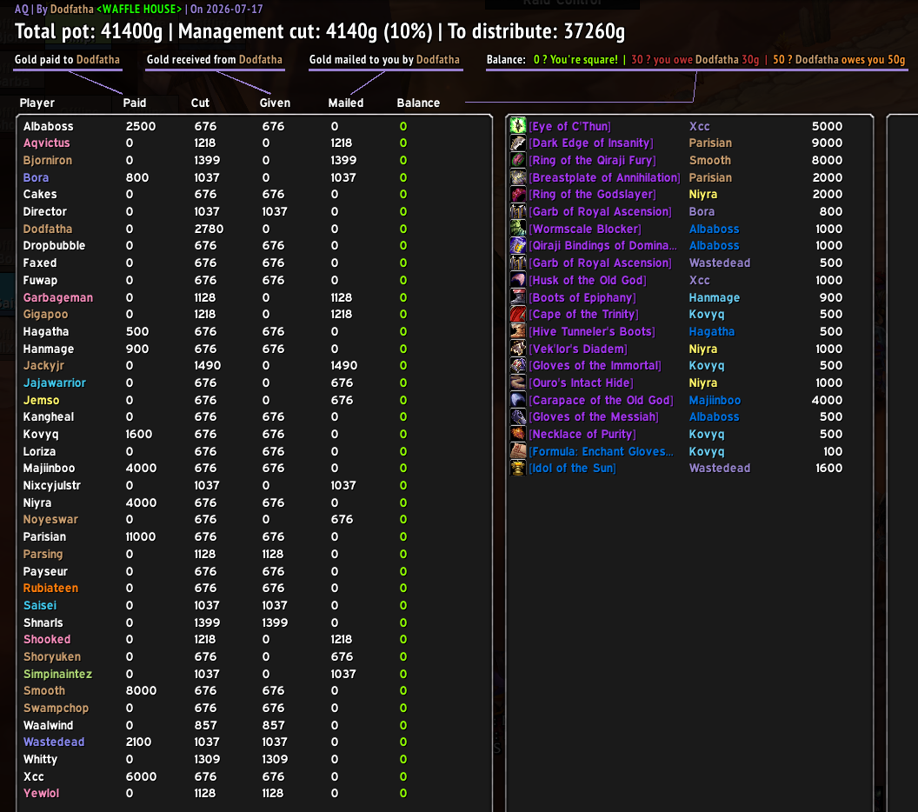The height and width of the screenshot is (812, 918).
Task: Click the WAFFLE HOUSE guild name in header
Action: [x=139, y=9]
